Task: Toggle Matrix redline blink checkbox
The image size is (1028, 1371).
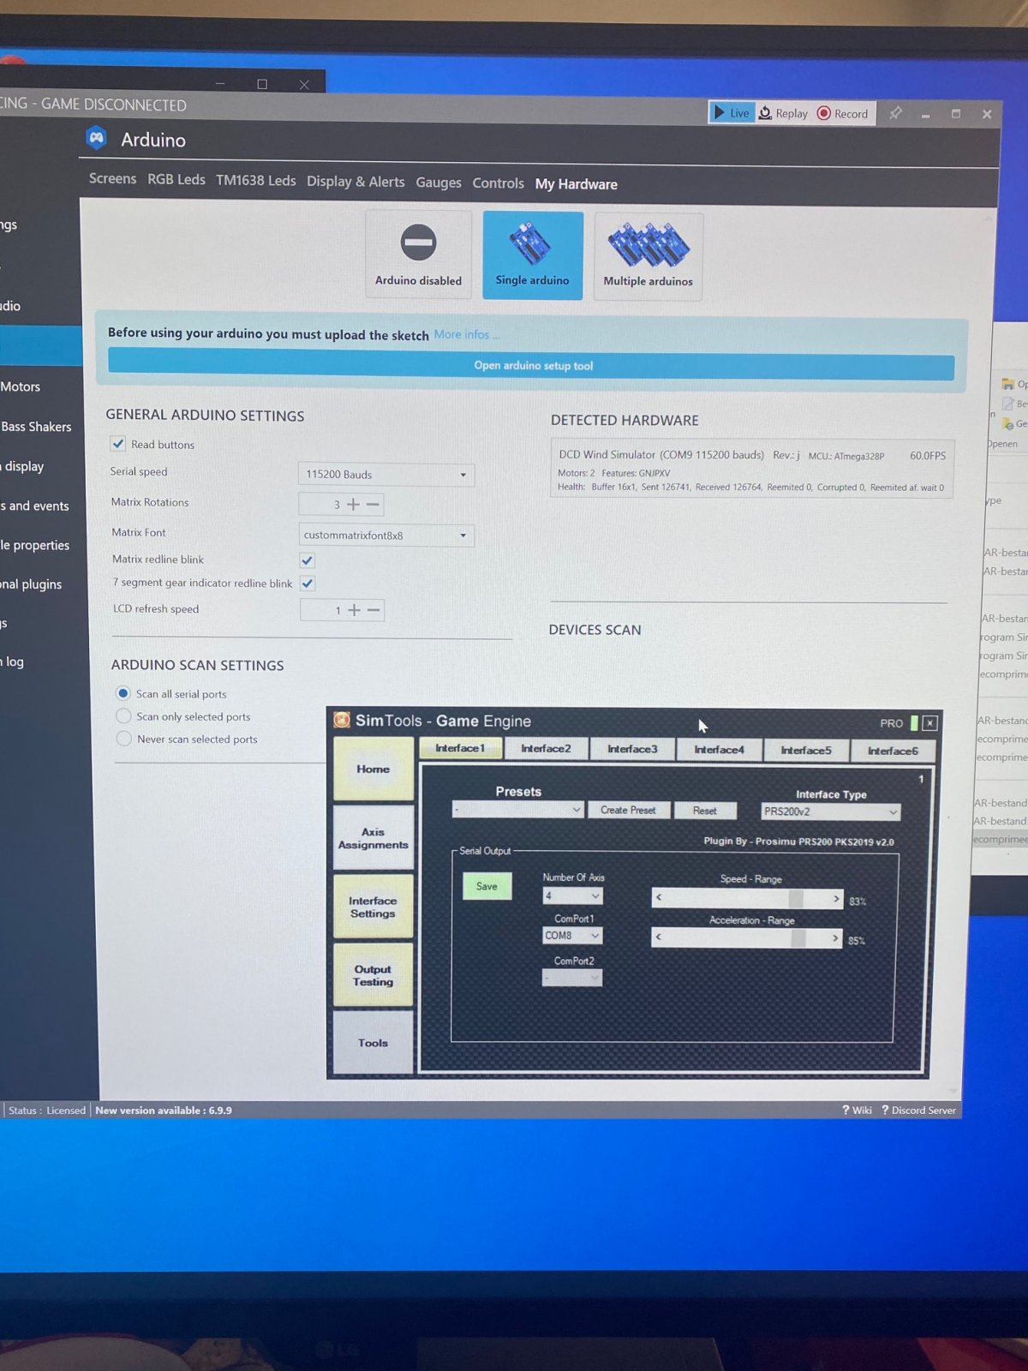Action: [308, 560]
